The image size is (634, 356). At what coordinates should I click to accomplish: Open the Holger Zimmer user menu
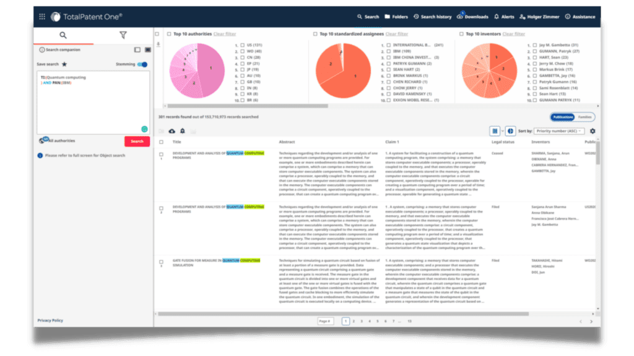[x=539, y=17]
